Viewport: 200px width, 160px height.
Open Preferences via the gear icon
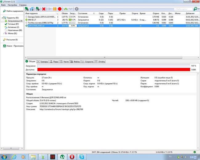(77, 9)
